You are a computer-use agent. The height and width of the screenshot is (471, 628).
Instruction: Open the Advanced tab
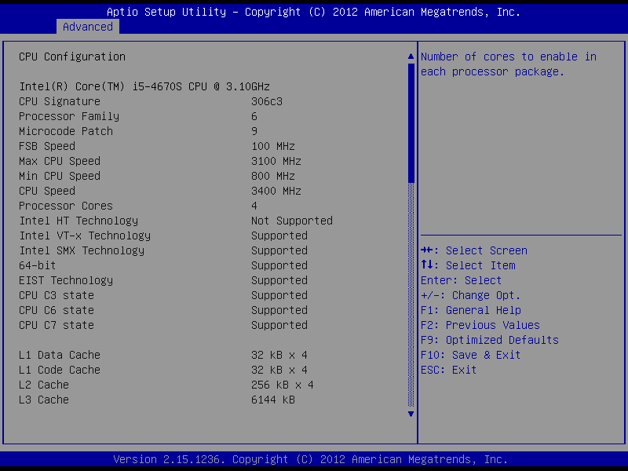[x=88, y=27]
